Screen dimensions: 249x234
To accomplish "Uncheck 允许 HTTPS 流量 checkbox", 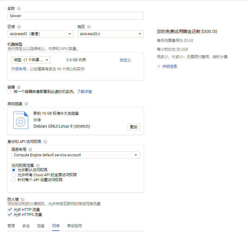I will [9, 215].
